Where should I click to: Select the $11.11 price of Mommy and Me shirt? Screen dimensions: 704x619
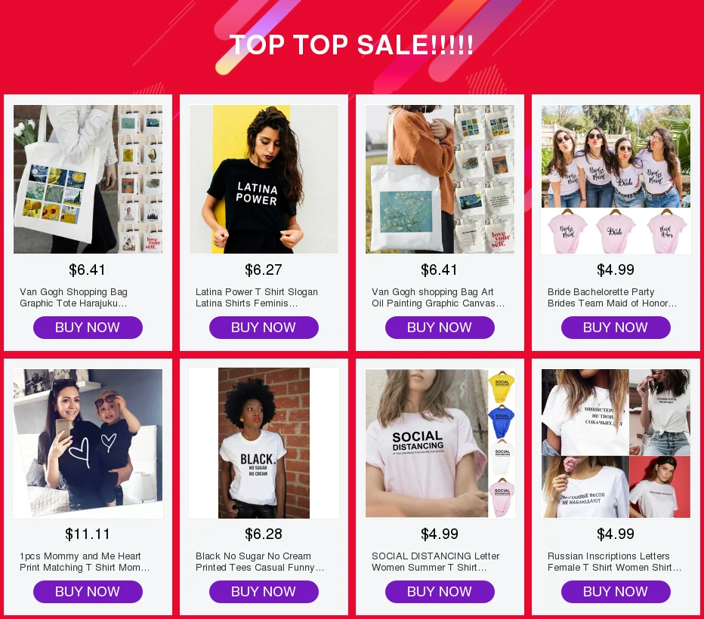click(x=88, y=534)
